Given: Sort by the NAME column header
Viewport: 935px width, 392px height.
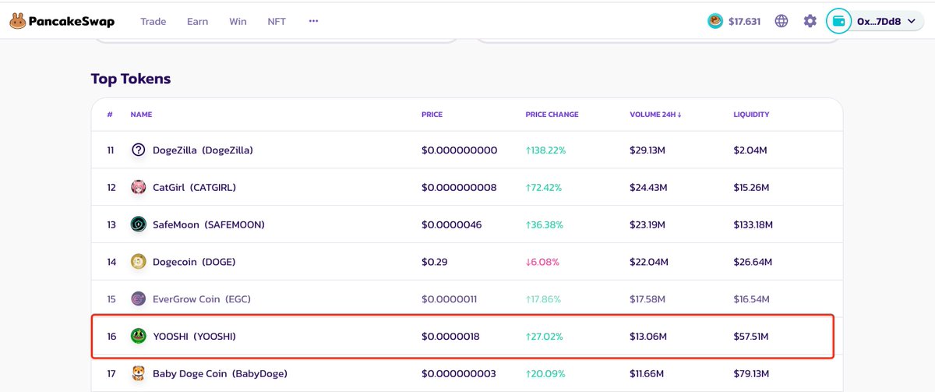Looking at the screenshot, I should click(x=141, y=115).
